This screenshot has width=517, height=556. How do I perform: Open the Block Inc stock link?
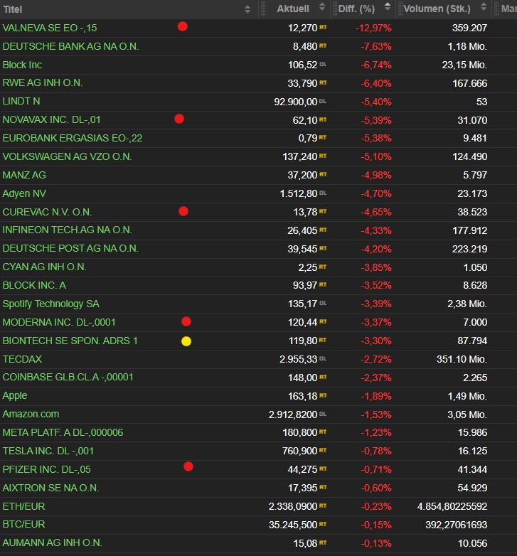click(22, 65)
